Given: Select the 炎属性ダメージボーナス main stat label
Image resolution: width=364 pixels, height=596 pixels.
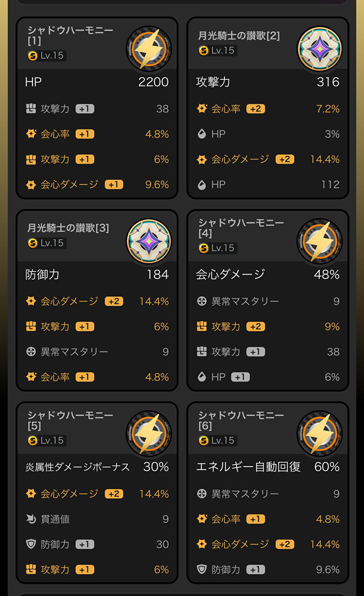Looking at the screenshot, I should 78,467.
